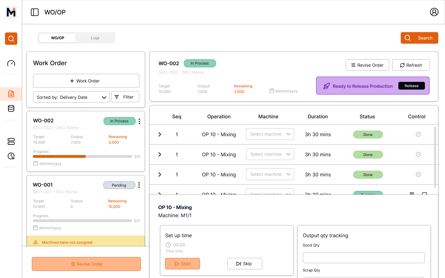Open the orange Search icon in the sidebar

pos(11,39)
